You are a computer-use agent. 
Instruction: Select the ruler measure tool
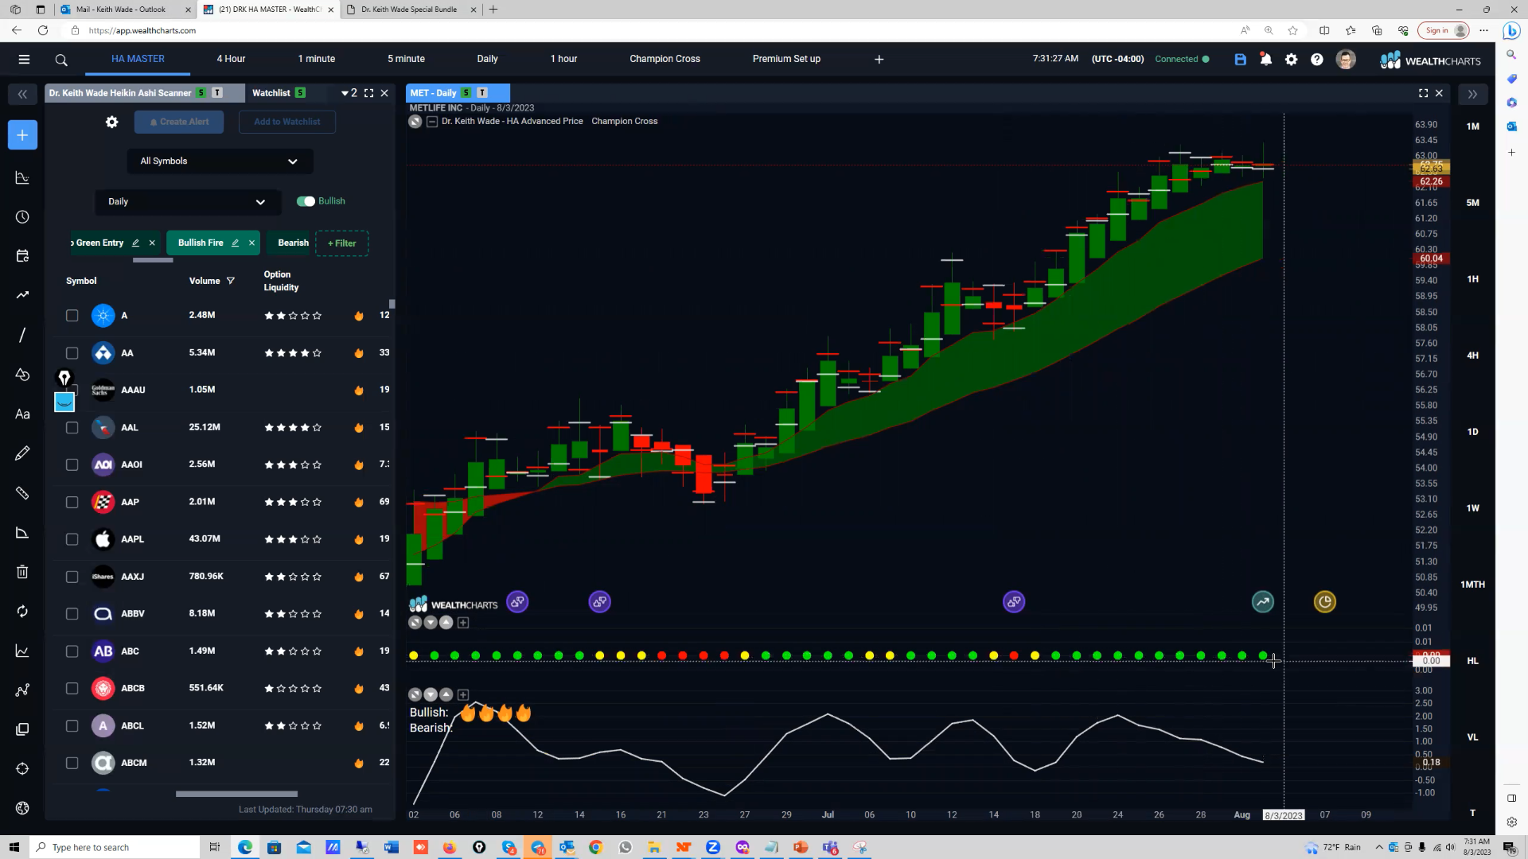[22, 493]
